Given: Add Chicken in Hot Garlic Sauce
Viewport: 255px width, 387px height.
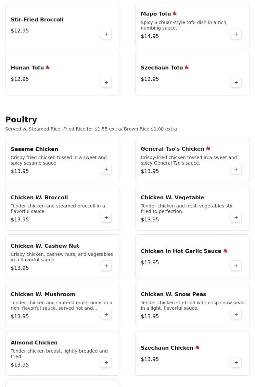Looking at the screenshot, I should [x=236, y=266].
